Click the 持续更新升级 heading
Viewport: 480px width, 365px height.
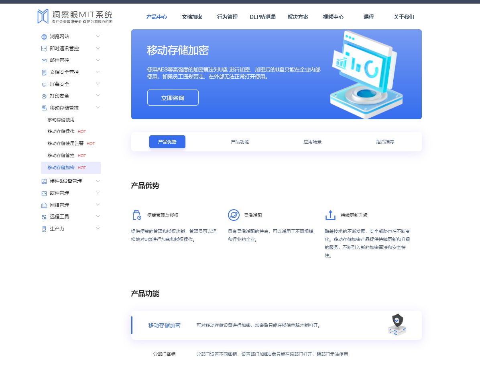(354, 215)
